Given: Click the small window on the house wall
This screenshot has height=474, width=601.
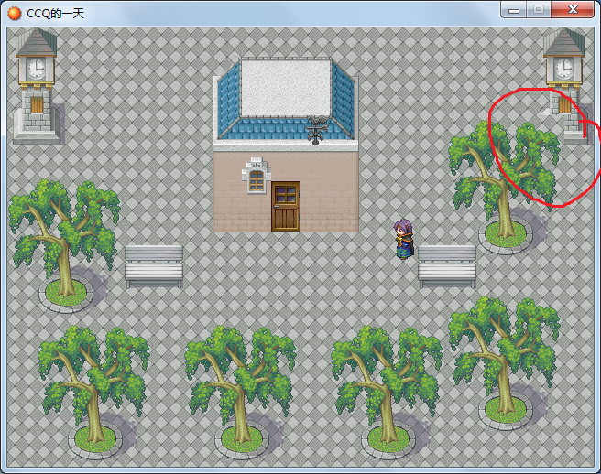Looking at the screenshot, I should pyautogui.click(x=257, y=176).
